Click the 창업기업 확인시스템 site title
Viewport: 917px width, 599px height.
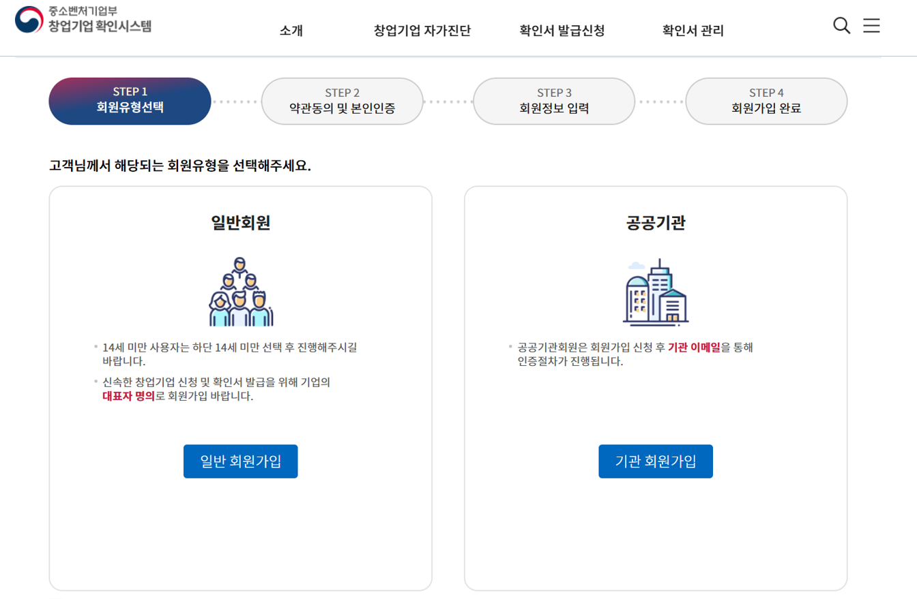(100, 27)
